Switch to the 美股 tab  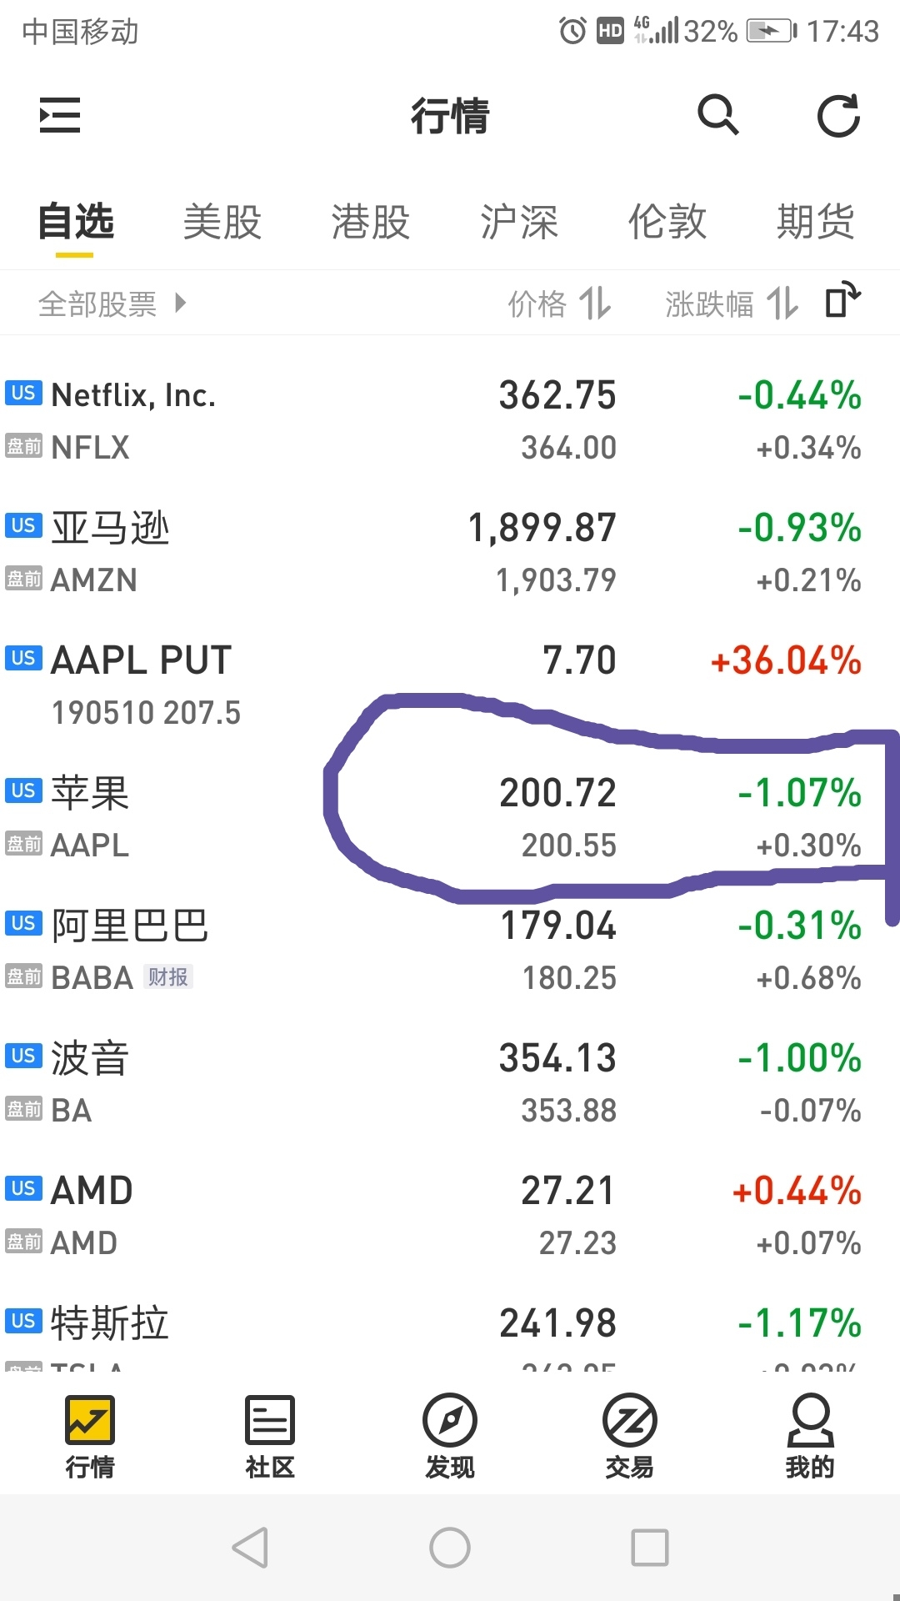(222, 222)
